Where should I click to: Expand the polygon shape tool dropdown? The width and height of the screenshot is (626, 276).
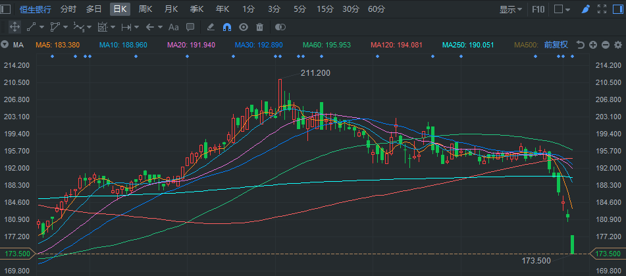pyautogui.click(x=65, y=27)
